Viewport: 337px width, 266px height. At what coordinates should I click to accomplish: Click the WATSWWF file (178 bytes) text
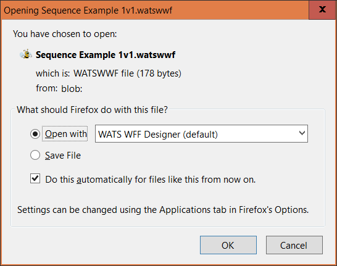coord(127,73)
